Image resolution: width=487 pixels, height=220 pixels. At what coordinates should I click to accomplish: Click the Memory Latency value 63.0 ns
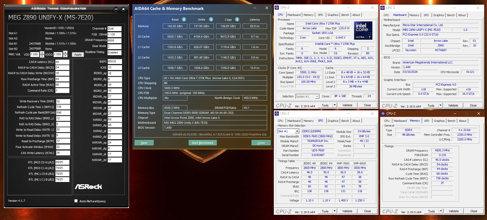tap(255, 26)
